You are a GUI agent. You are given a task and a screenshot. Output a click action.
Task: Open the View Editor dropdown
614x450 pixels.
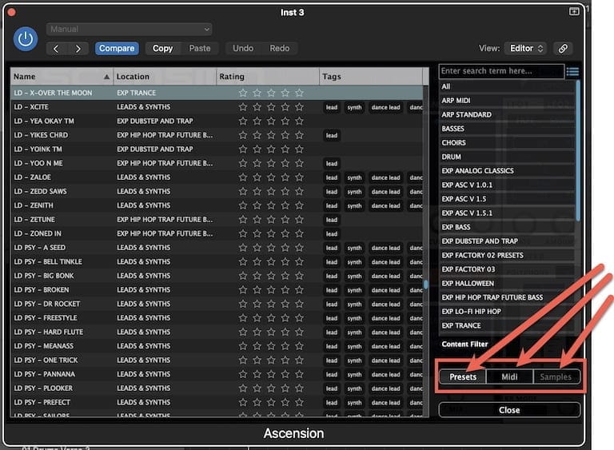pos(525,48)
